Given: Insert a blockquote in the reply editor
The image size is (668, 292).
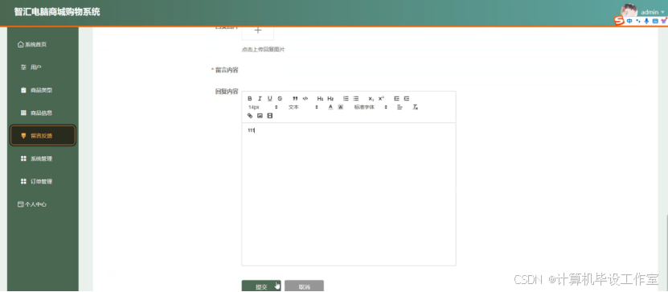Looking at the screenshot, I should click(295, 98).
